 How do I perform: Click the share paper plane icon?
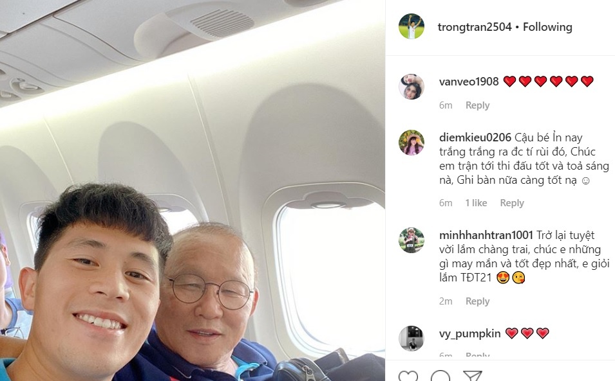(472, 376)
